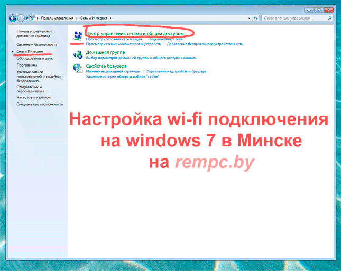341x271 pixels.
Task: Click the disabled Forward arrow button
Action: coord(21,18)
